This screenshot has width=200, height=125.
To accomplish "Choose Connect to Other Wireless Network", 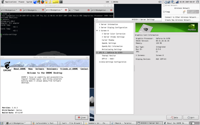I will click(182, 17).
